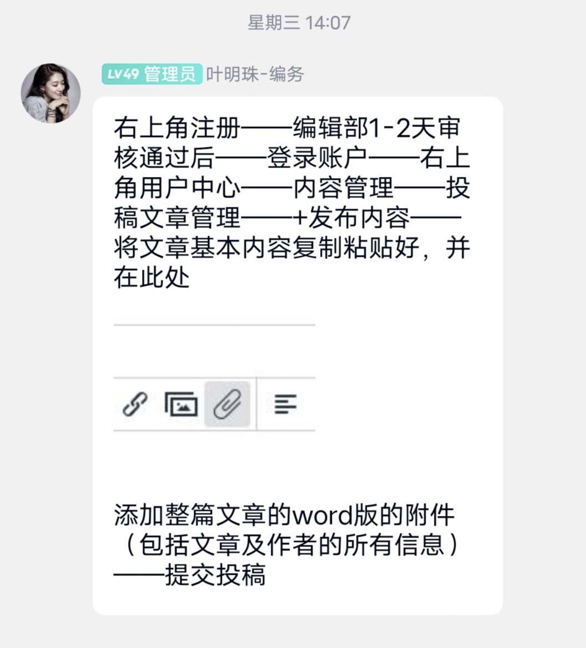Click the embedded toolbar screenshot image

pos(215,377)
